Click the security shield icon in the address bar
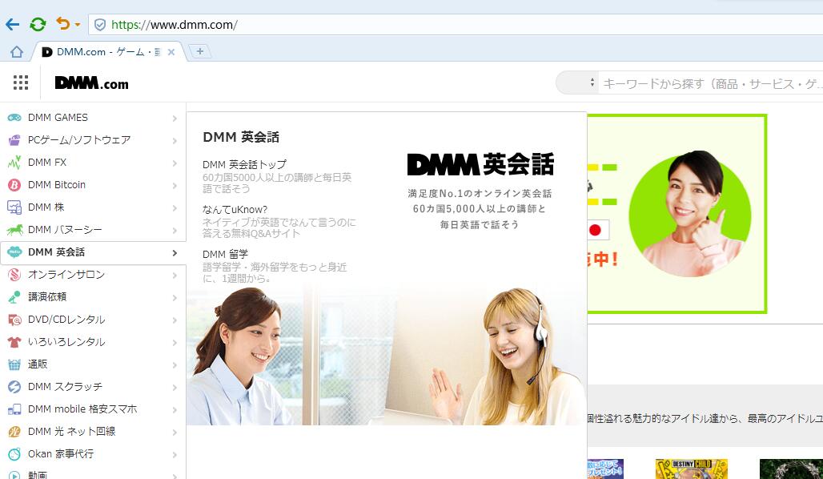The height and width of the screenshot is (479, 823). [100, 25]
